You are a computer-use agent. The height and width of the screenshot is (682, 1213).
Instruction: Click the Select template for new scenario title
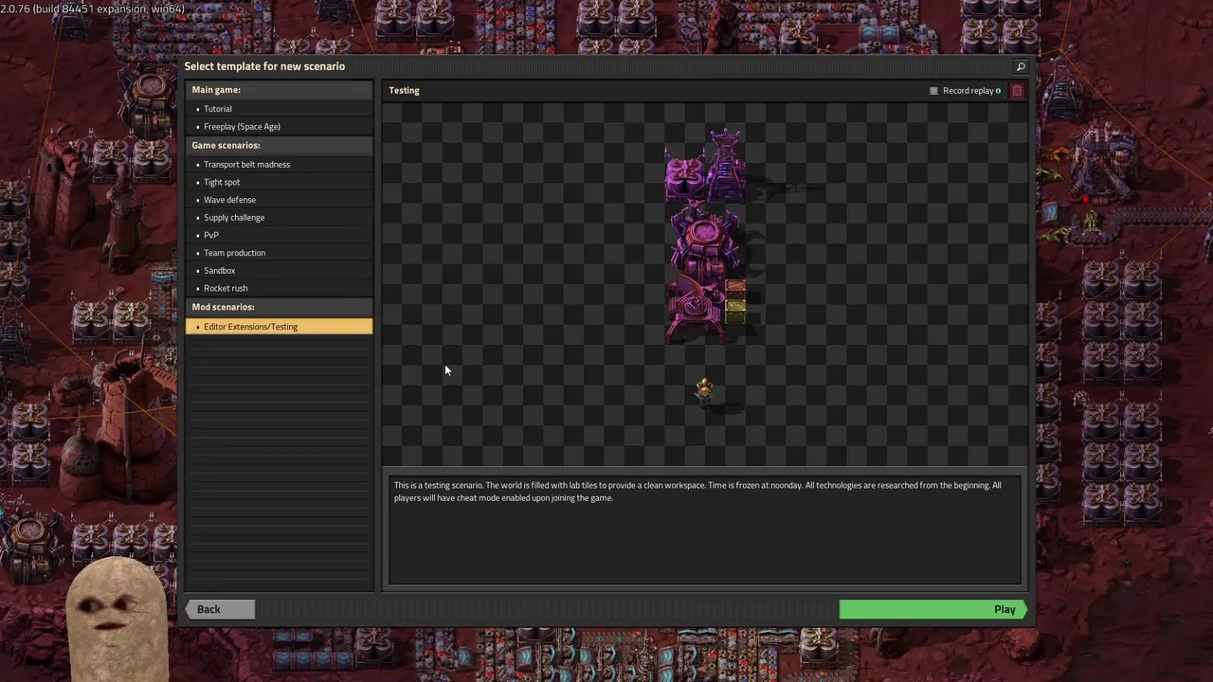(x=264, y=66)
